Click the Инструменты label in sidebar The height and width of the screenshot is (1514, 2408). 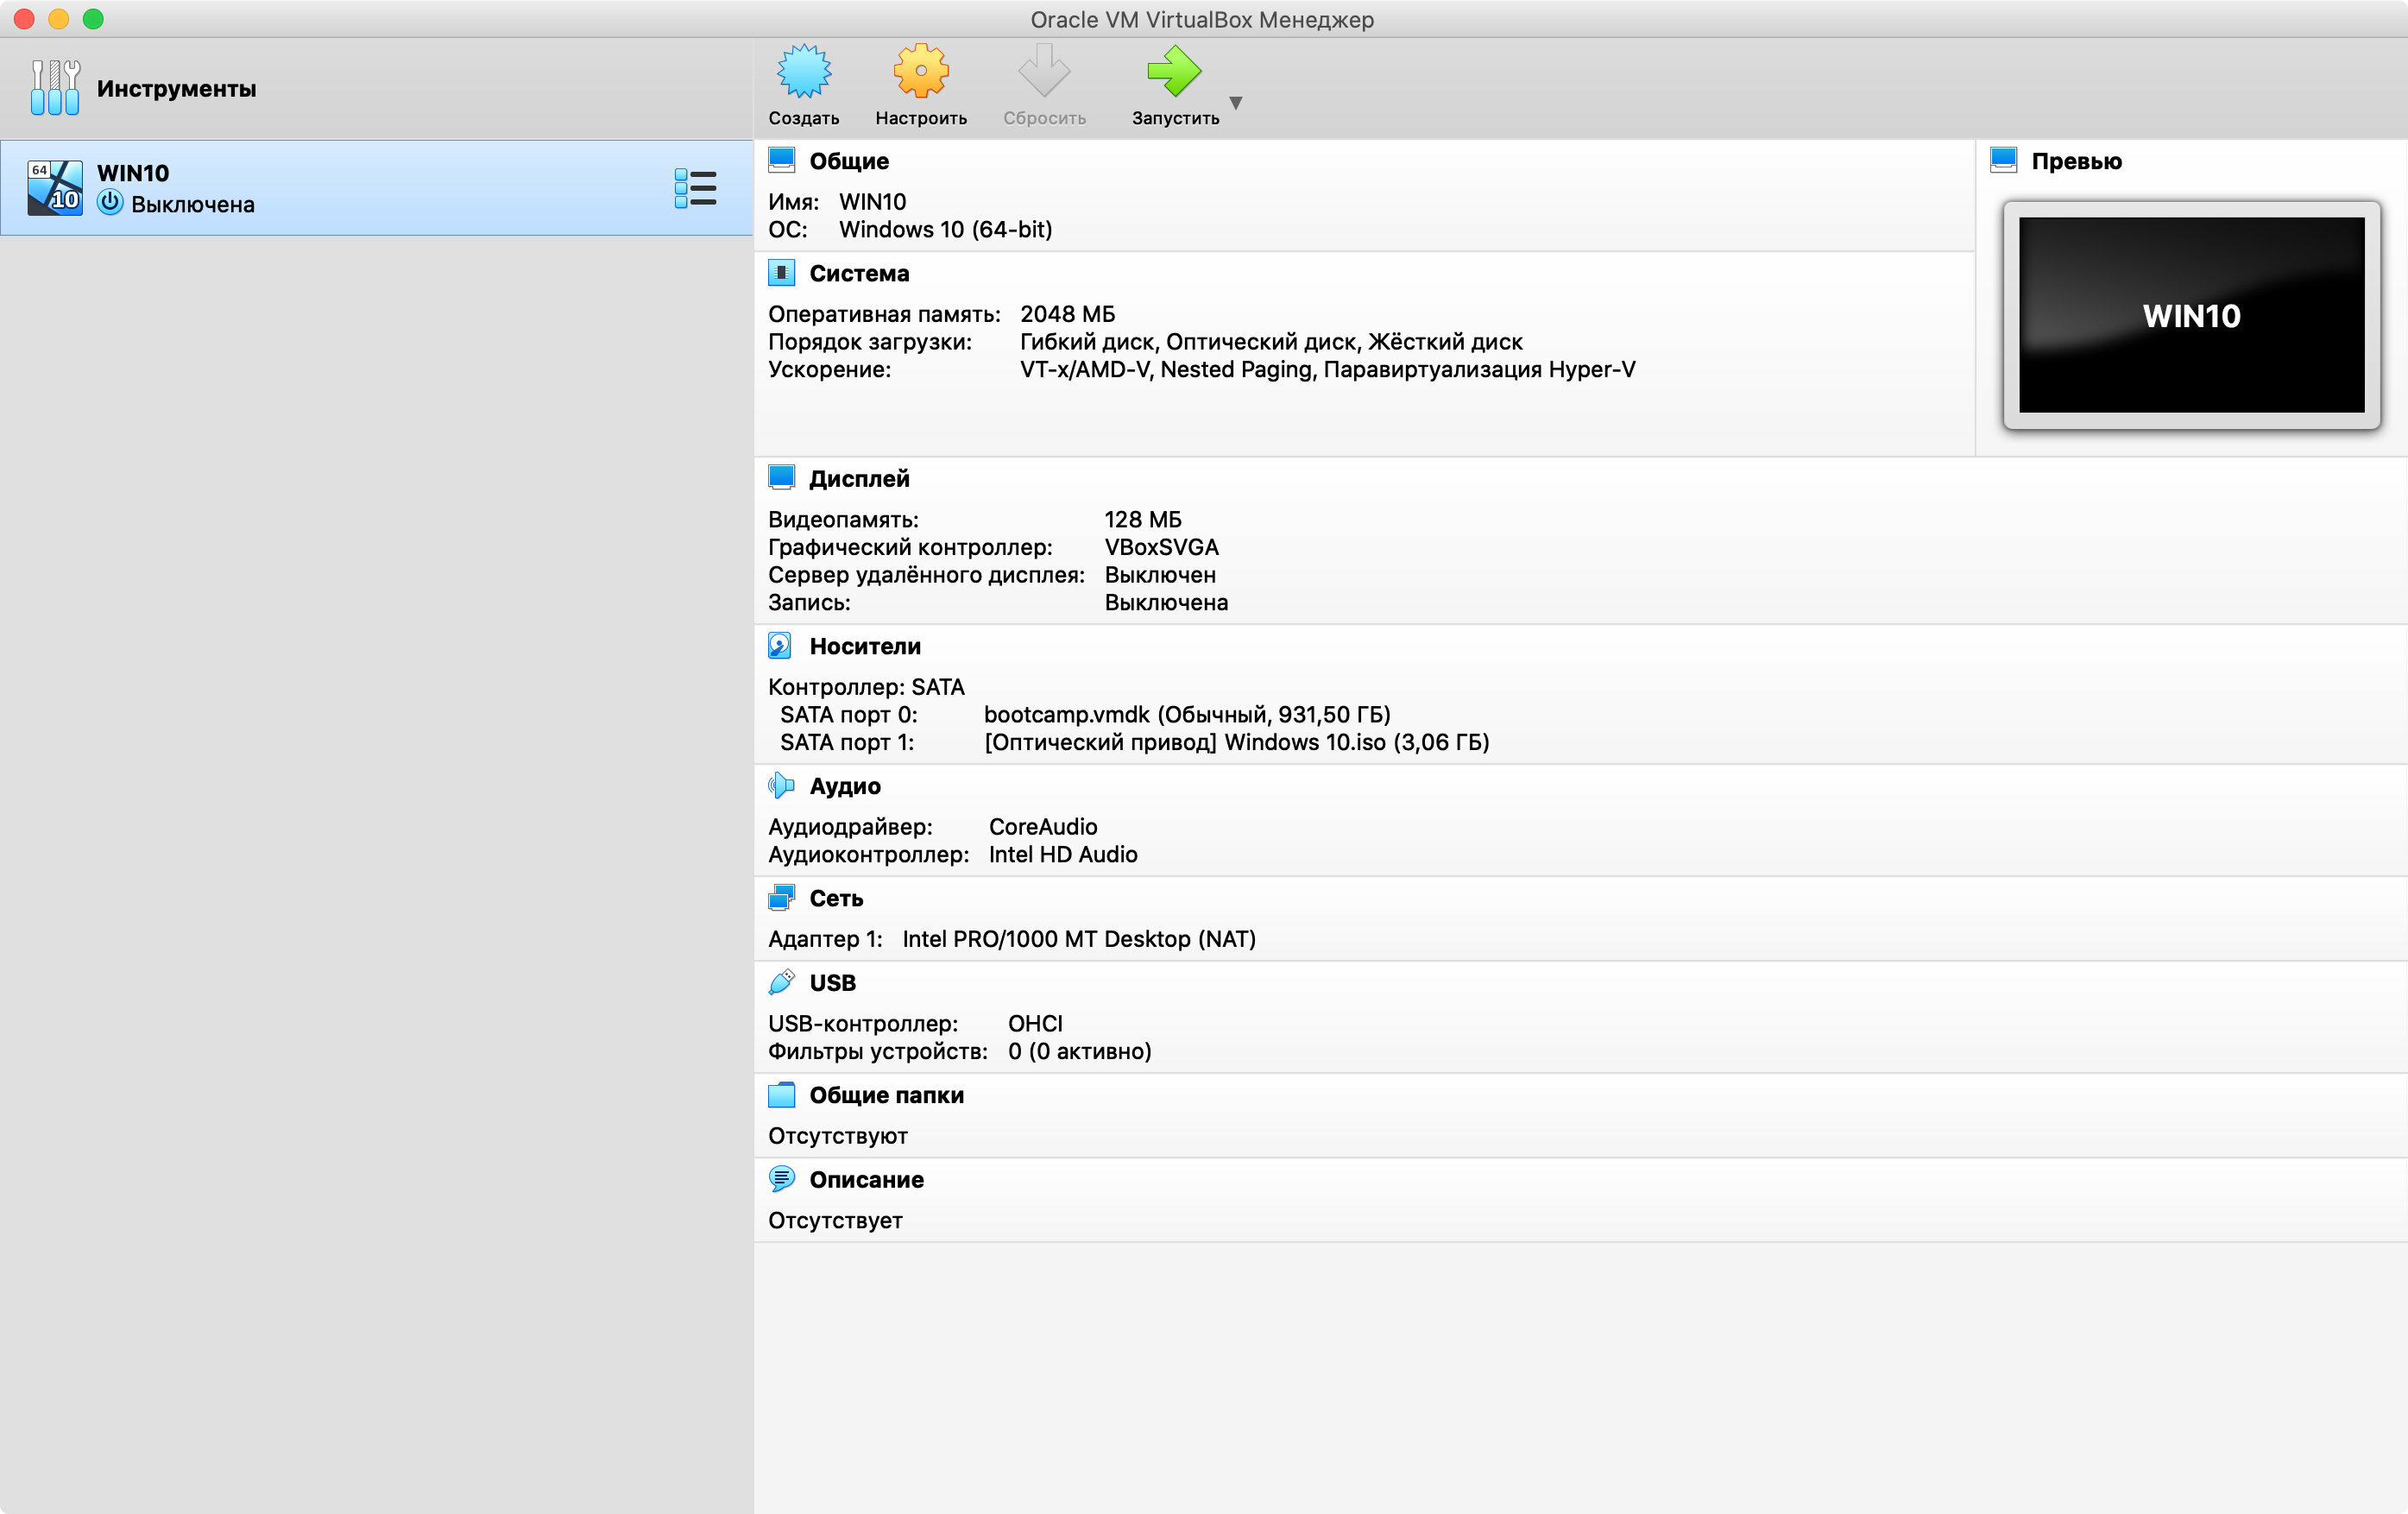coord(176,89)
